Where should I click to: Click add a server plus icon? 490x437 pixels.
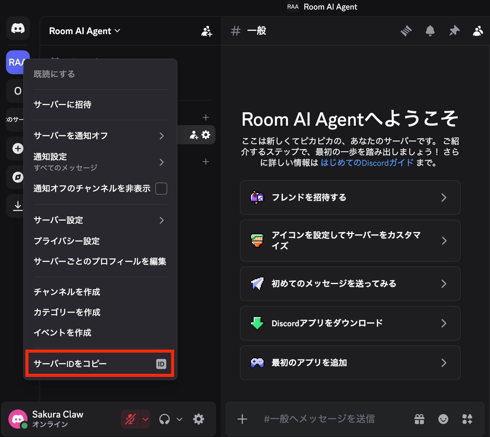tap(18, 148)
